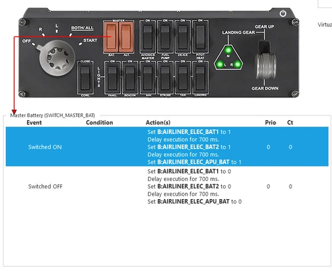Click the Cowl close switch

click(x=85, y=78)
